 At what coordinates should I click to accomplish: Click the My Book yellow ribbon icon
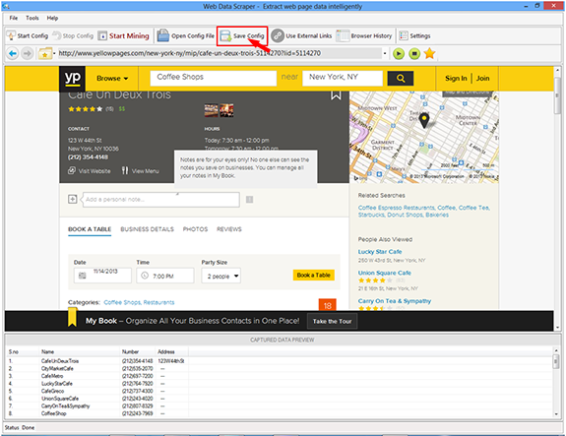click(x=72, y=318)
